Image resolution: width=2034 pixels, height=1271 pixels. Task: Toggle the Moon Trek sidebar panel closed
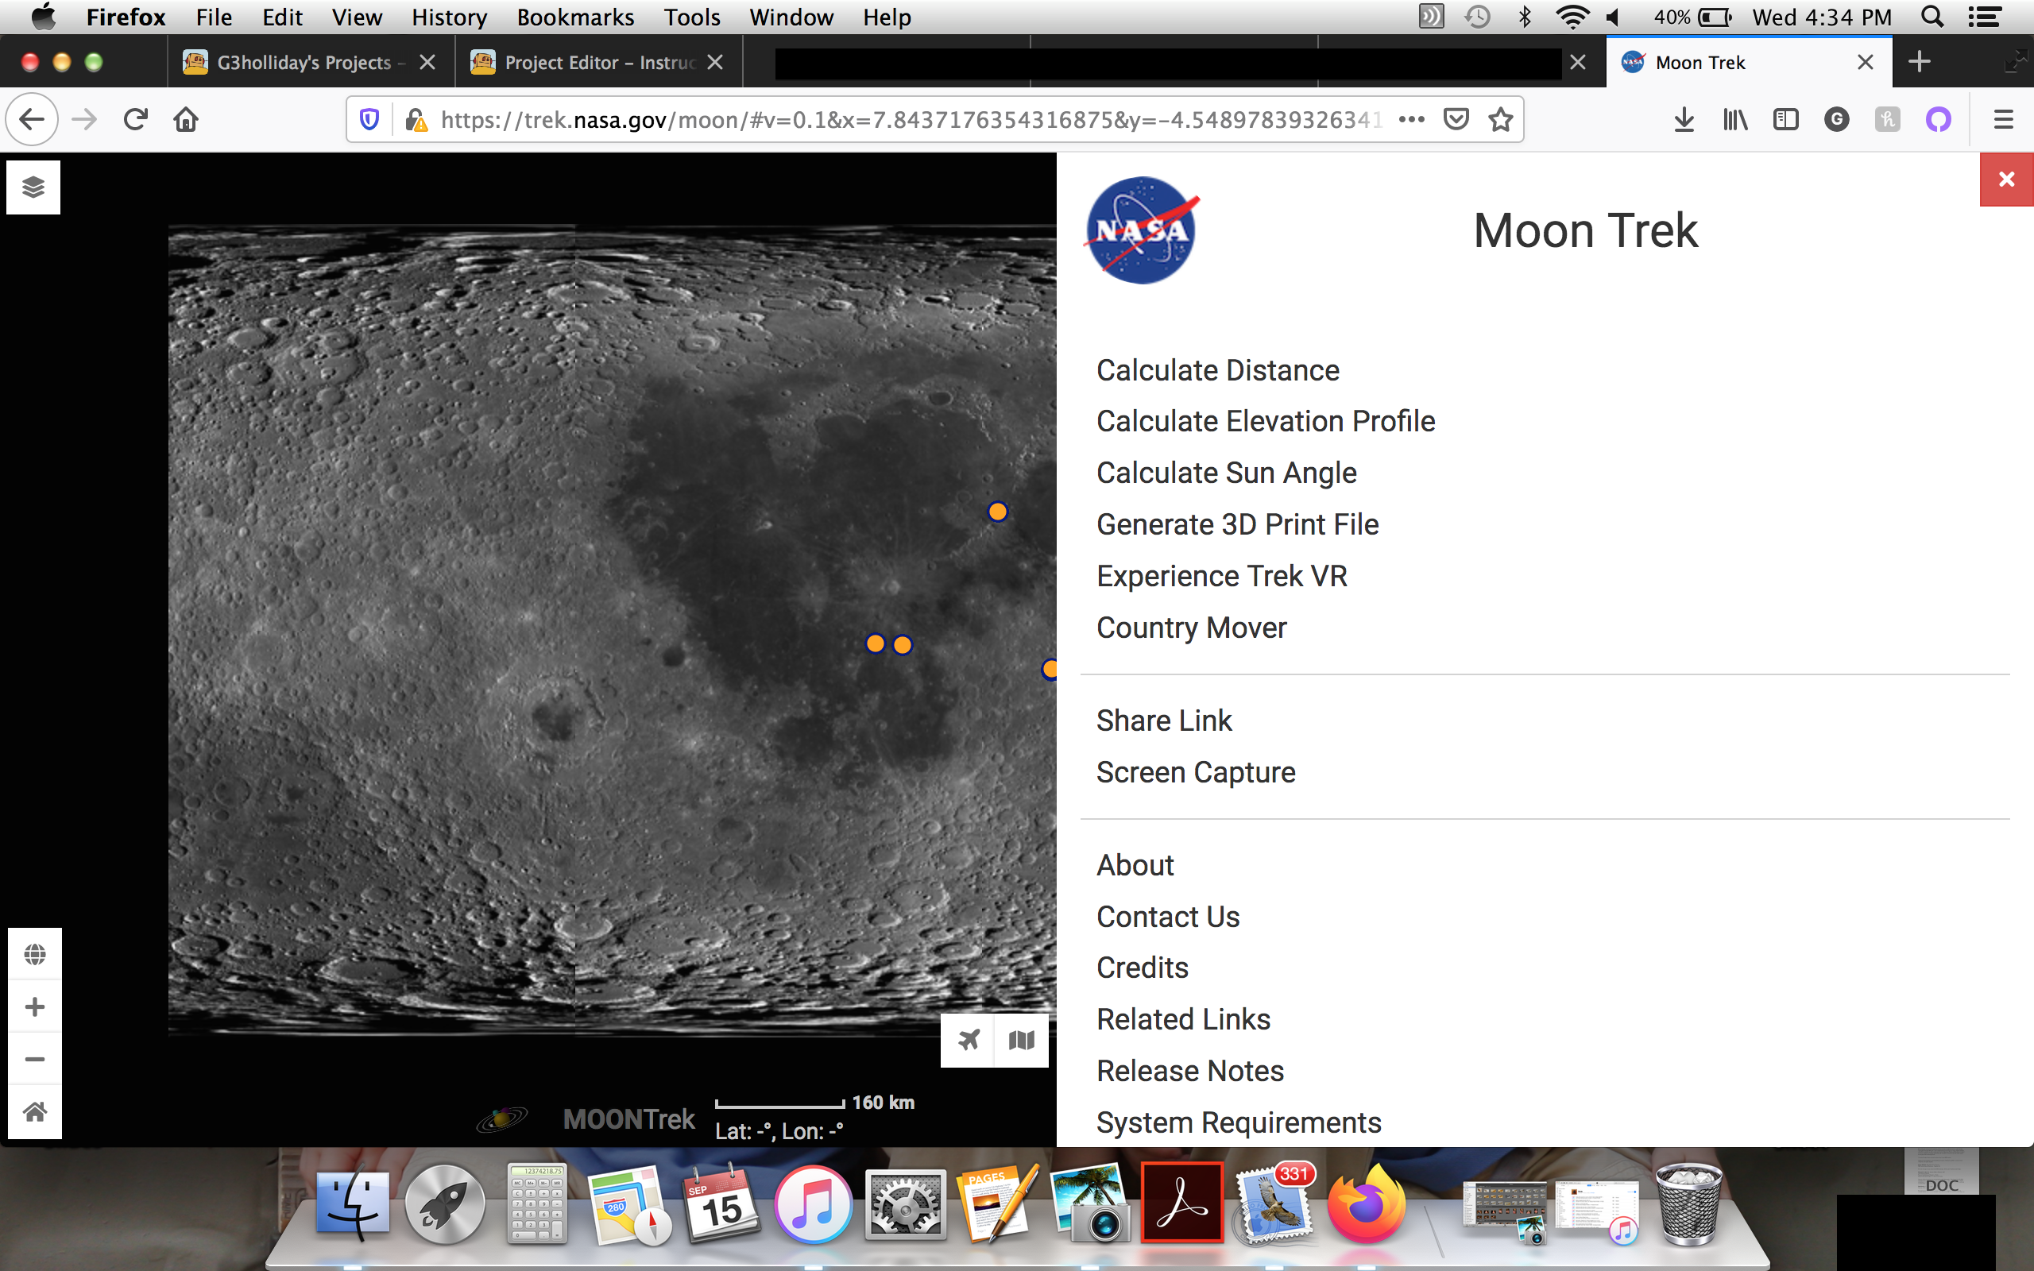coord(2008,177)
